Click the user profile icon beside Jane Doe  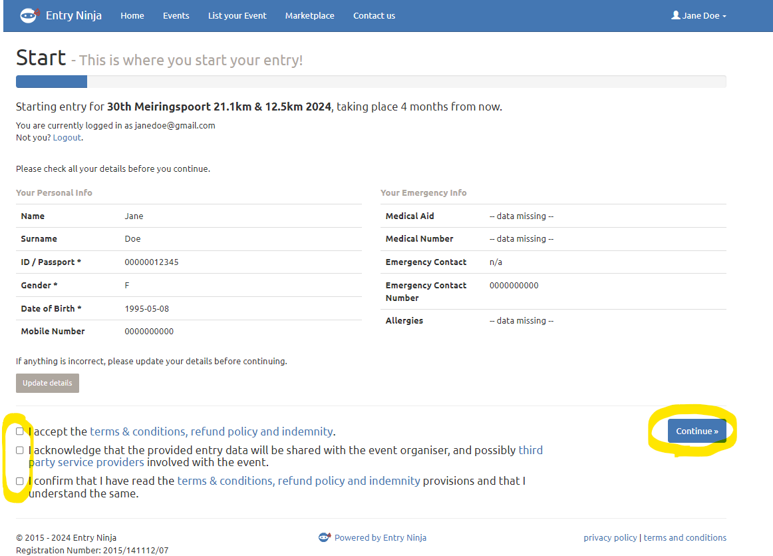click(676, 15)
